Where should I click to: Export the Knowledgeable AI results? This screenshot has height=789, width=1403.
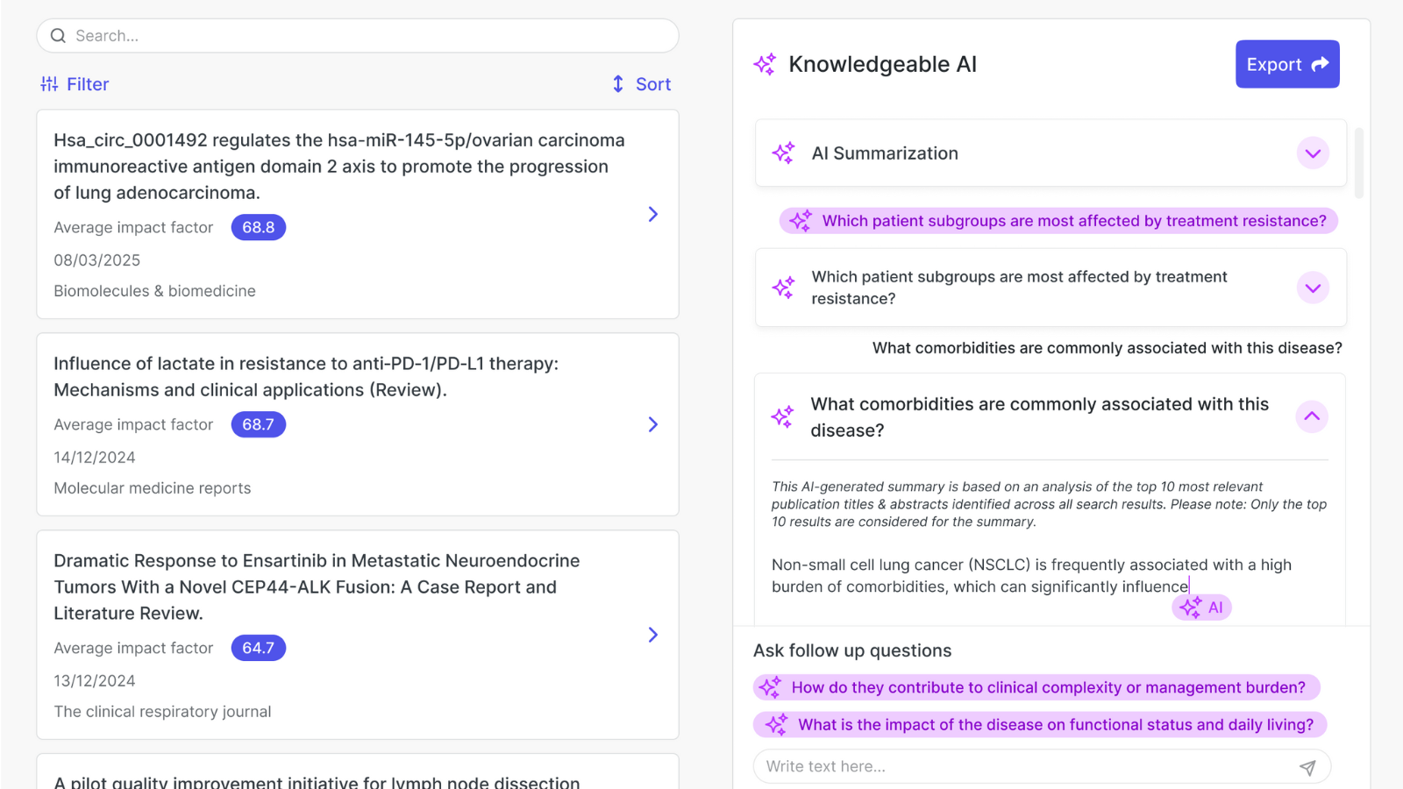click(1286, 64)
